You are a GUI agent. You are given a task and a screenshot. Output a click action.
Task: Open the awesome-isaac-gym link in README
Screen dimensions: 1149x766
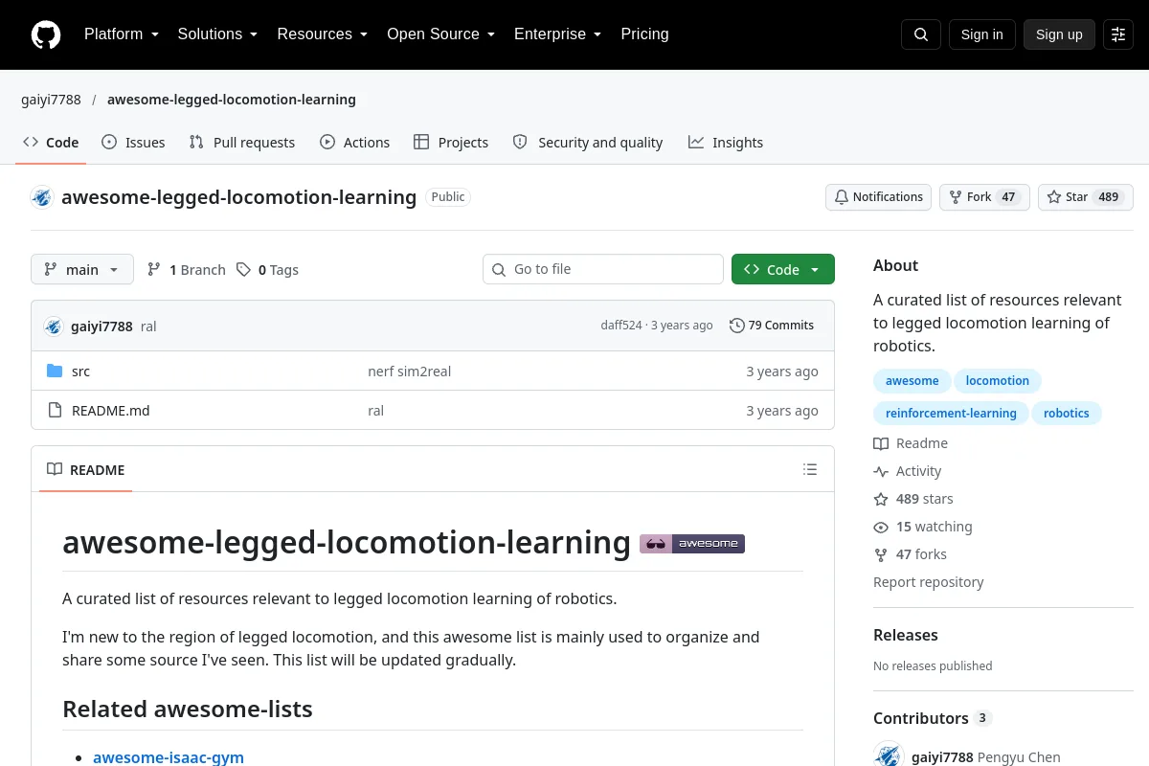[169, 757]
